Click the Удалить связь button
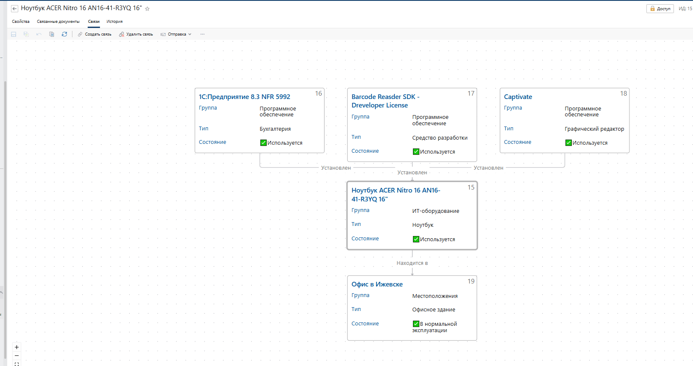Image resolution: width=693 pixels, height=366 pixels. point(136,34)
